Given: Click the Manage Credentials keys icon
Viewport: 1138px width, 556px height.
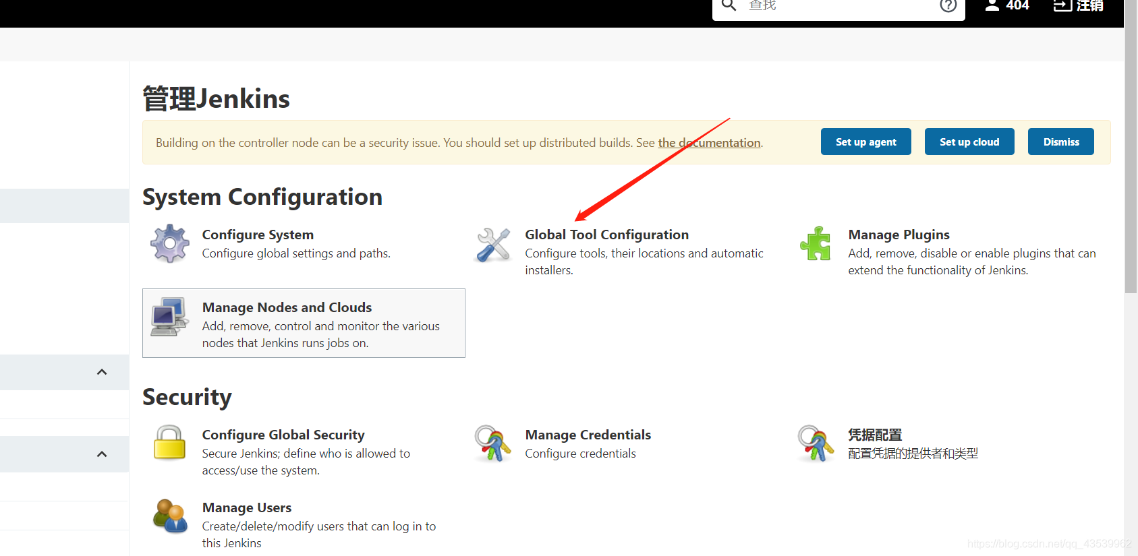Looking at the screenshot, I should [492, 443].
